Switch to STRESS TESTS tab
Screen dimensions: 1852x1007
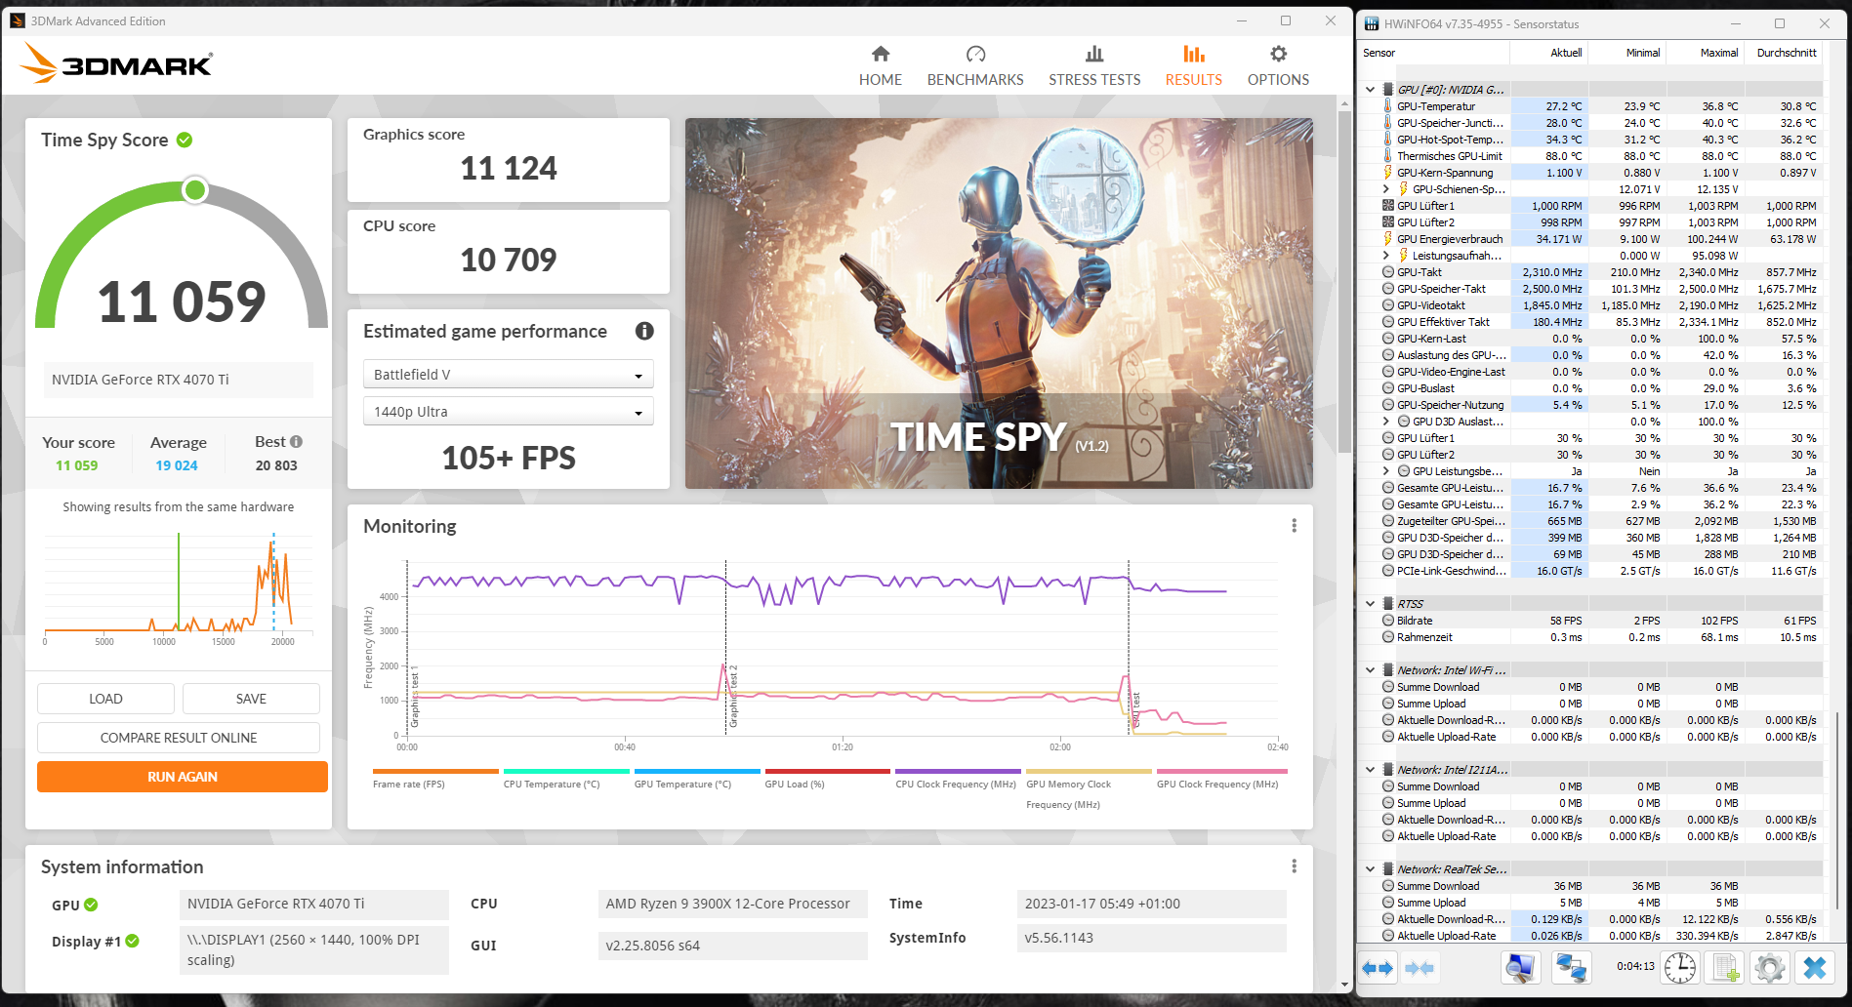click(1094, 66)
